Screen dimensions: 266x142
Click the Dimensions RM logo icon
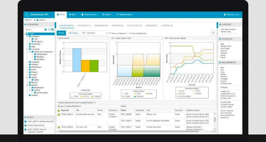point(27,14)
